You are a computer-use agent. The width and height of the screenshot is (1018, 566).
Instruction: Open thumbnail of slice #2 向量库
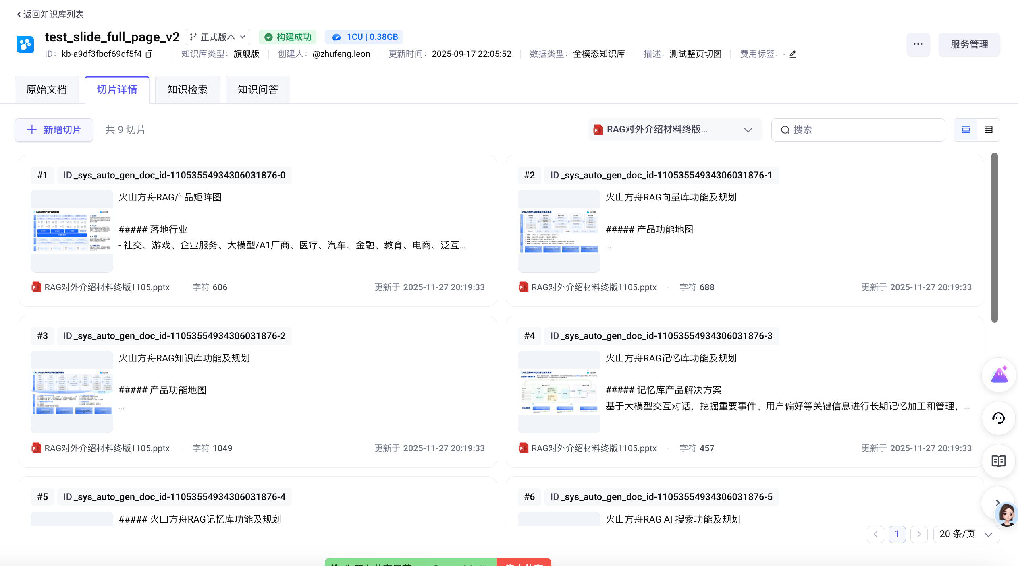click(559, 231)
